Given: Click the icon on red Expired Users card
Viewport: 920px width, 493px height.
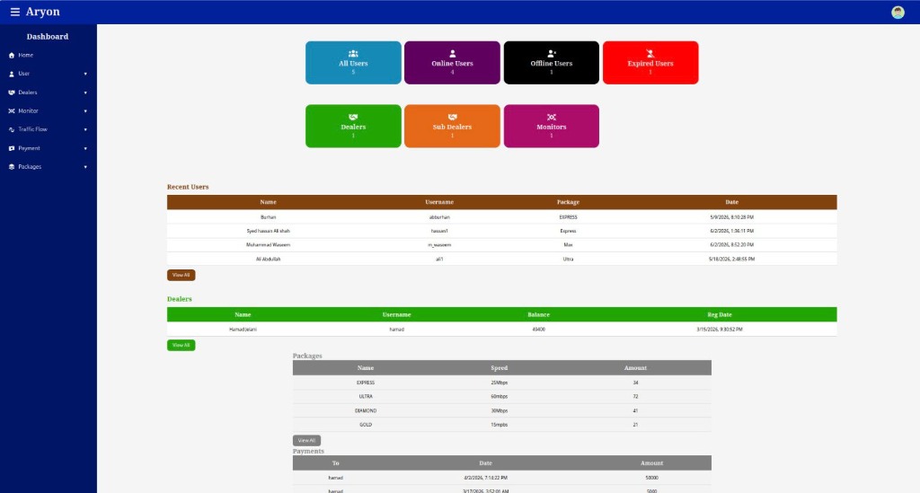Looking at the screenshot, I should [650, 53].
